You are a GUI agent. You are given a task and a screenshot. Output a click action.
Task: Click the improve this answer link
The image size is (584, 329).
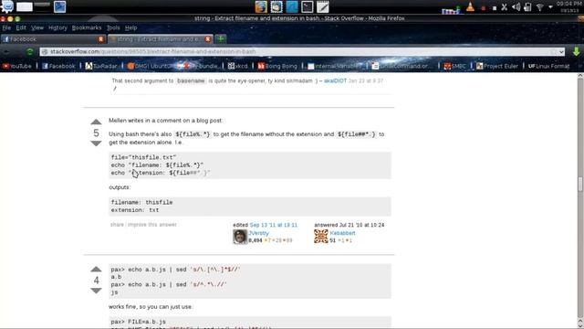click(x=152, y=225)
